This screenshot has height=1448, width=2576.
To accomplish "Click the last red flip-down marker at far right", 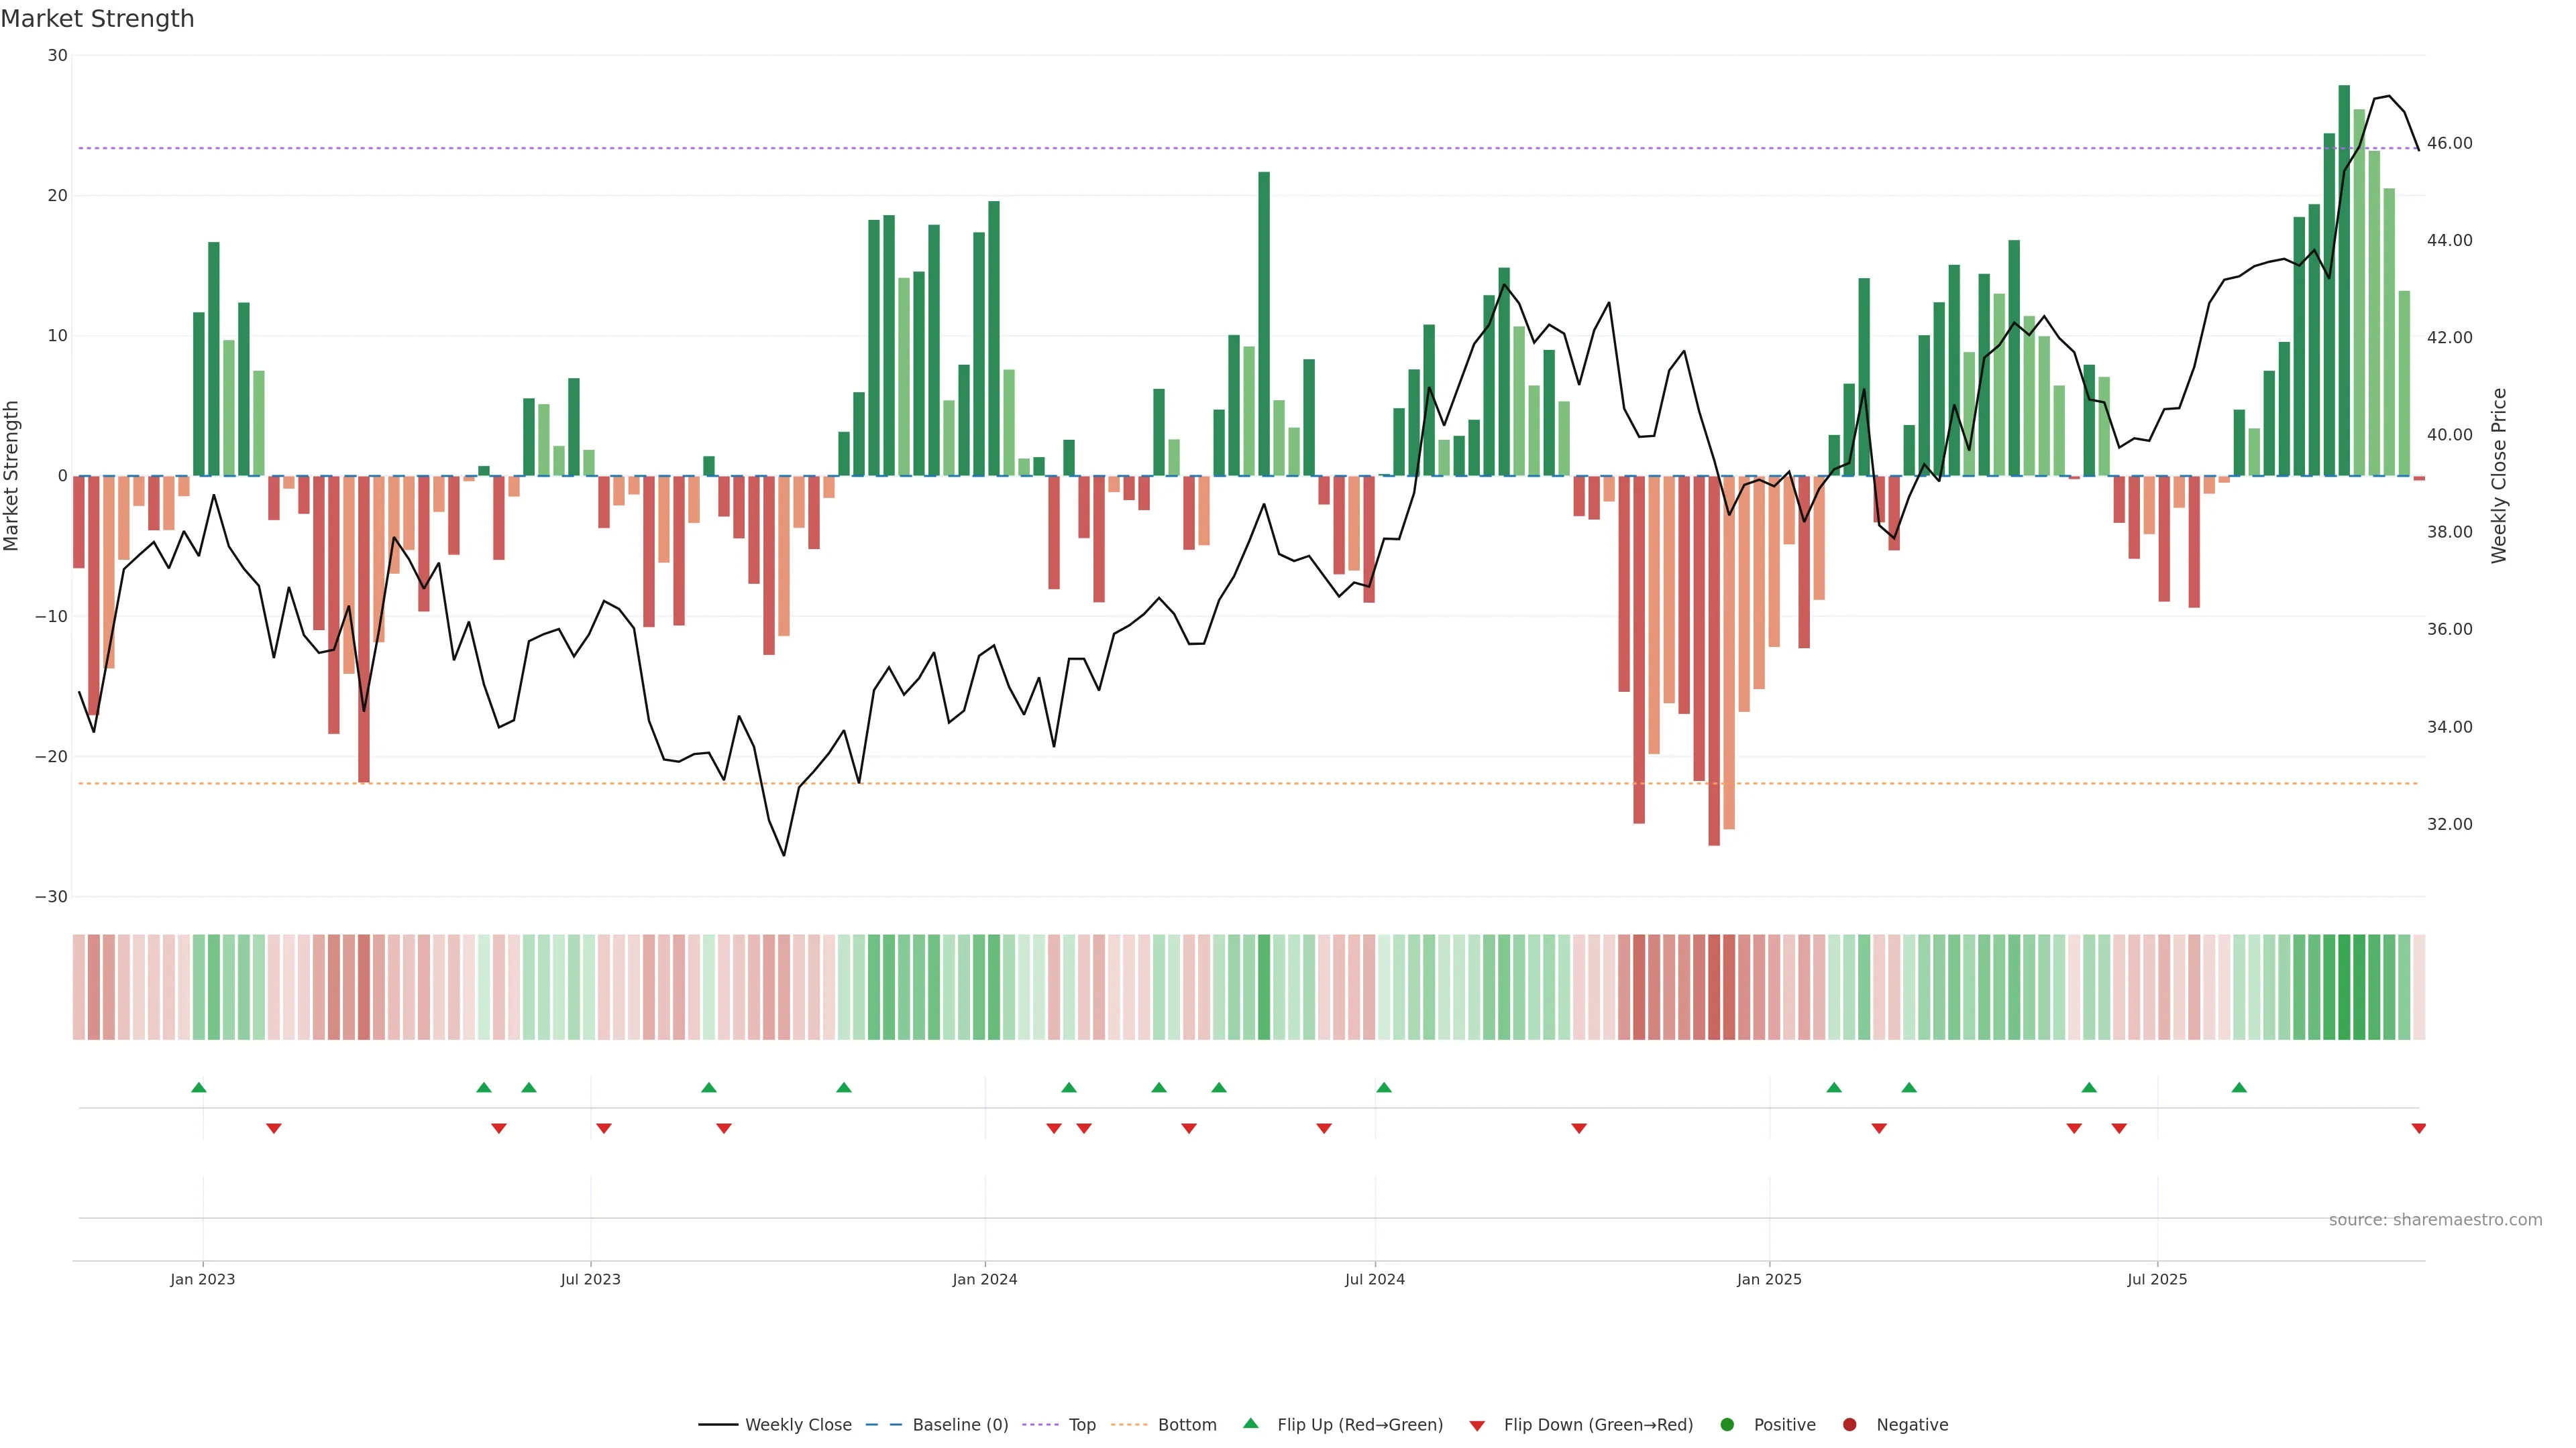I will tap(2418, 1128).
